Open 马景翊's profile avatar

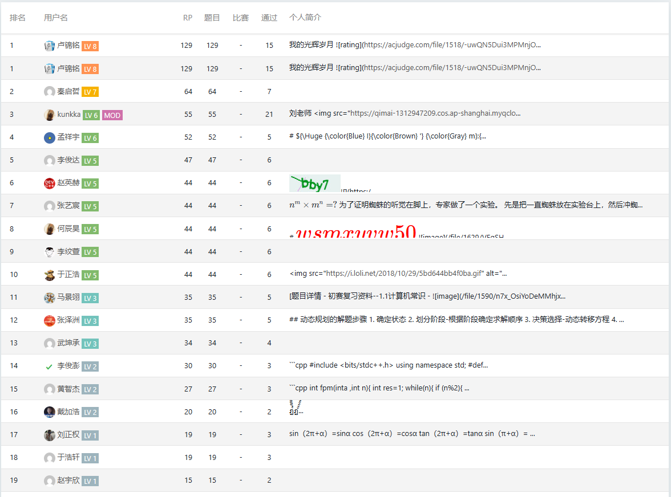coord(50,298)
